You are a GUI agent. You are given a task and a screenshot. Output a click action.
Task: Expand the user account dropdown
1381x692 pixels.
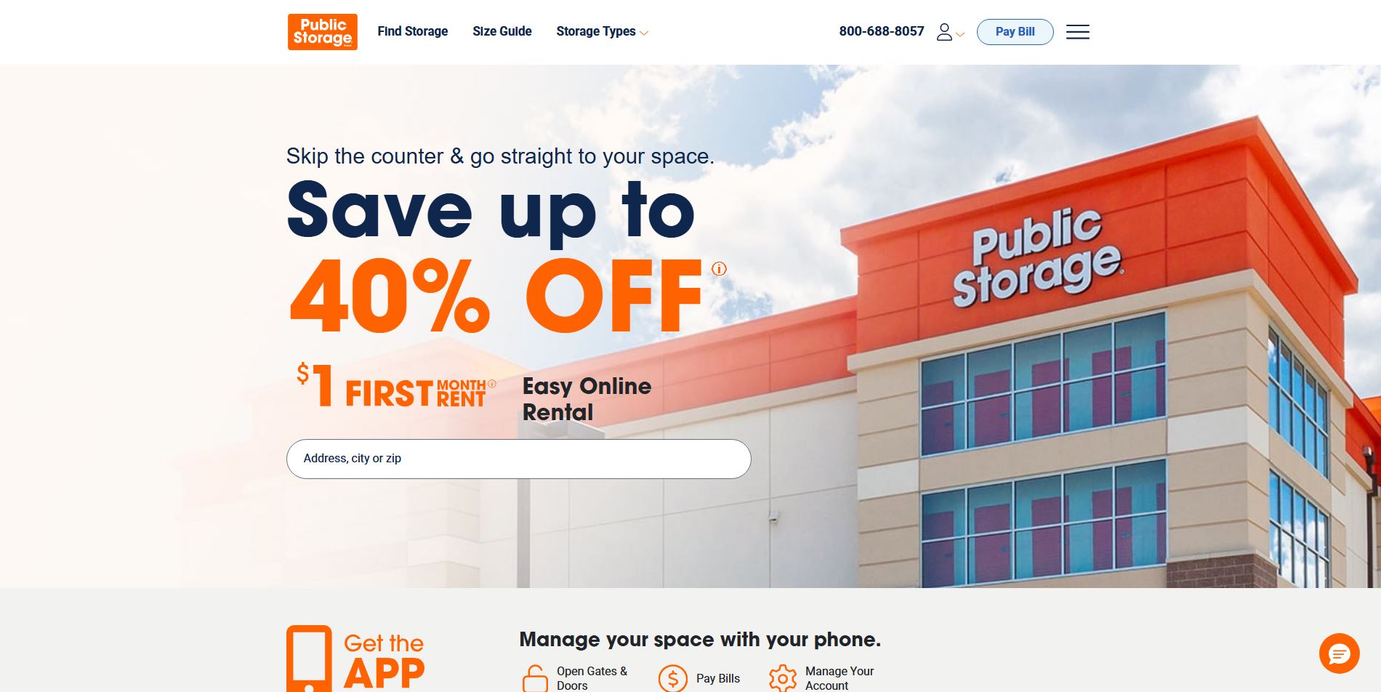[950, 32]
